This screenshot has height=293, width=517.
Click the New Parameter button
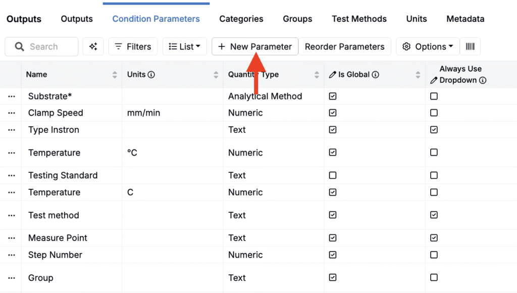pyautogui.click(x=255, y=46)
